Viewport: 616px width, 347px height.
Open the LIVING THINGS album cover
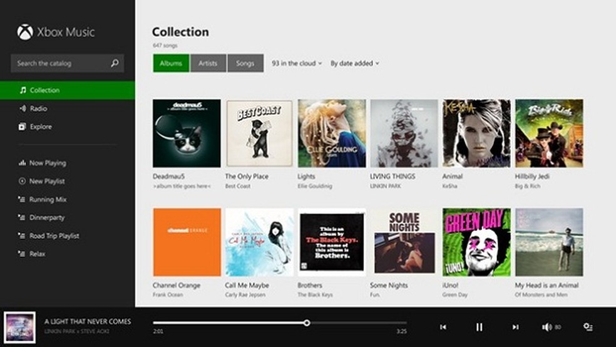point(404,133)
